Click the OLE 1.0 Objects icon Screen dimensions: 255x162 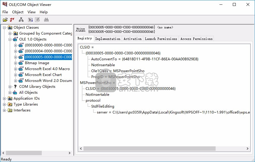coord(15,39)
